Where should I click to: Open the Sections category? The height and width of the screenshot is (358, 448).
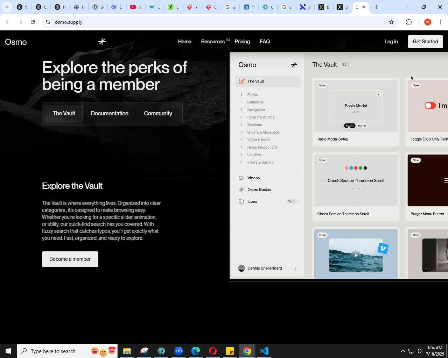(254, 125)
